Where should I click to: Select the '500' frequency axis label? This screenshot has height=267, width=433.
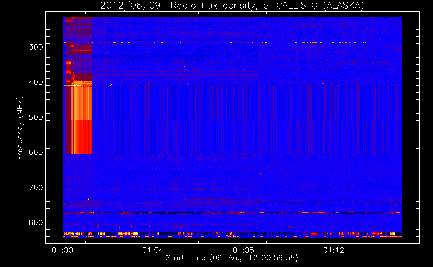[36, 117]
